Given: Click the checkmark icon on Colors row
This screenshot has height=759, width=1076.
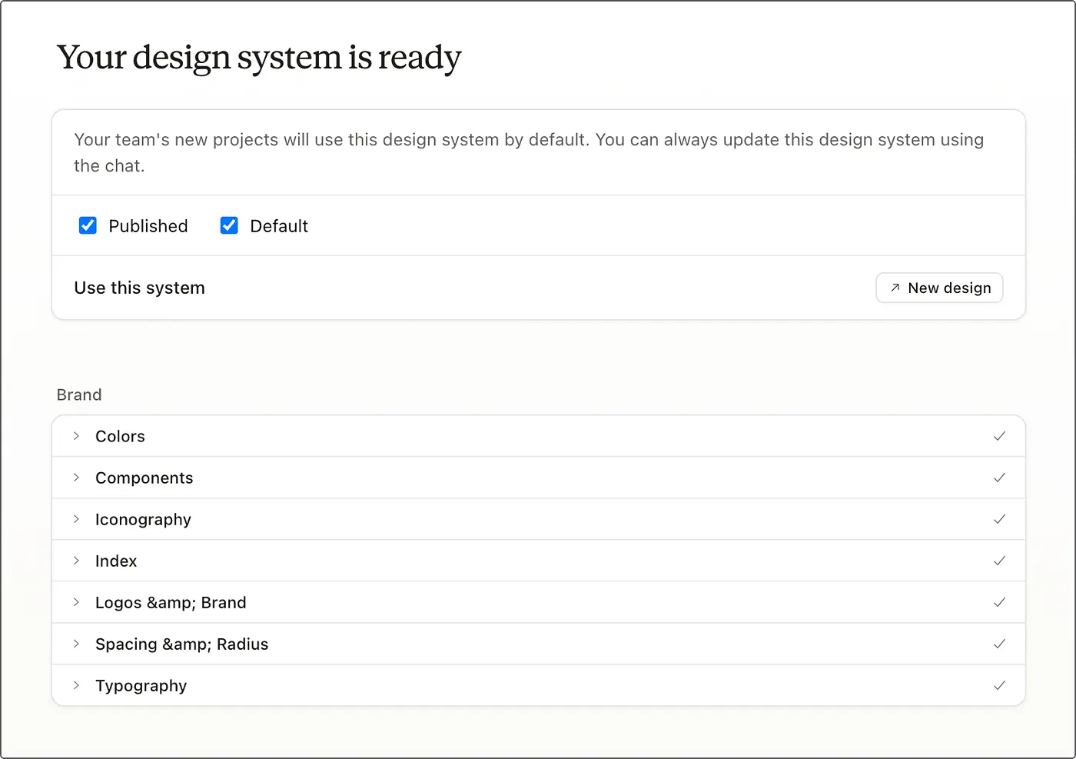Looking at the screenshot, I should [999, 436].
